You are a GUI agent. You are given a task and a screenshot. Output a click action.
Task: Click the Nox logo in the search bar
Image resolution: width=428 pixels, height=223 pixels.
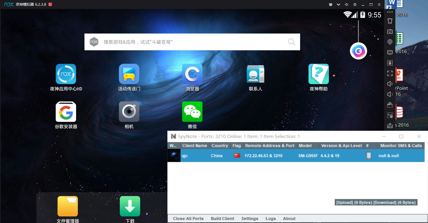click(x=94, y=42)
